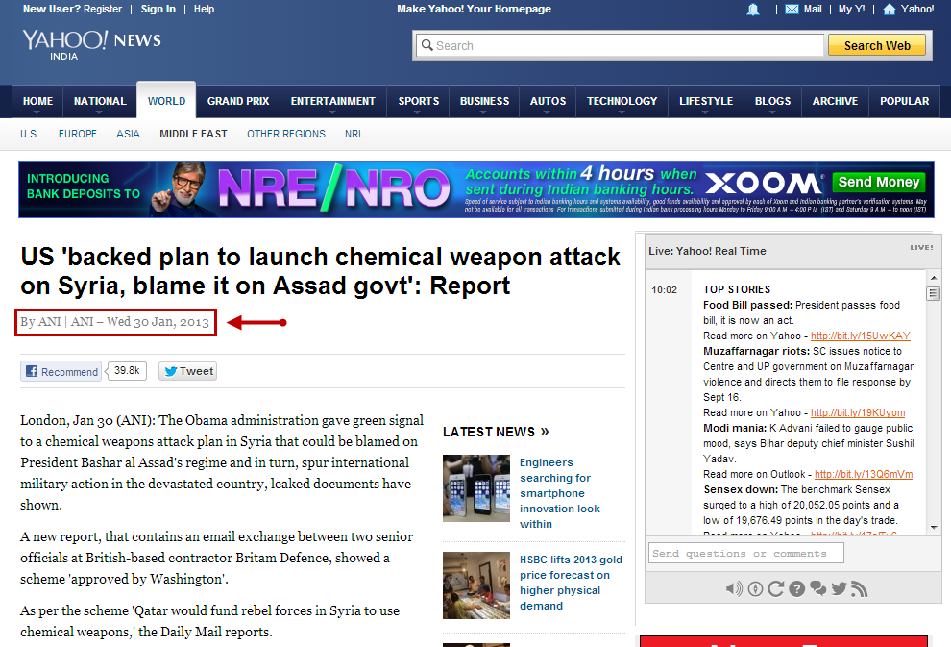Open the ARCHIVE section

835,101
